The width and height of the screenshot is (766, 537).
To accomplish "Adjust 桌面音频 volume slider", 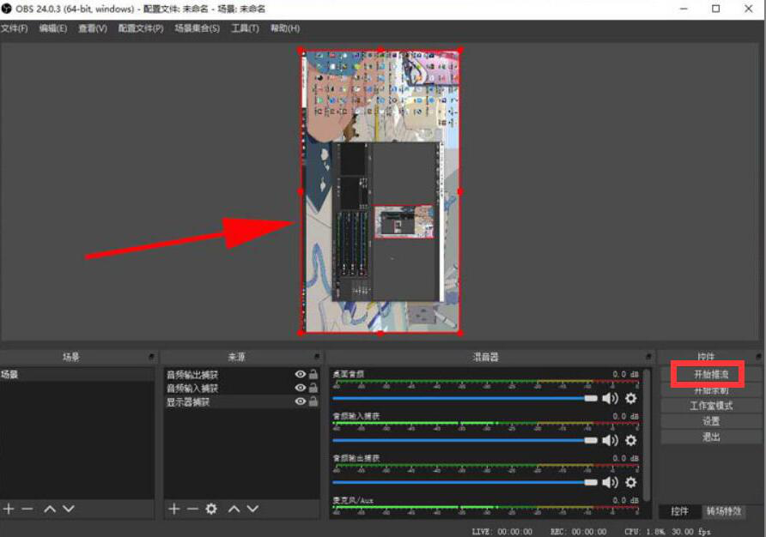I will (x=465, y=398).
